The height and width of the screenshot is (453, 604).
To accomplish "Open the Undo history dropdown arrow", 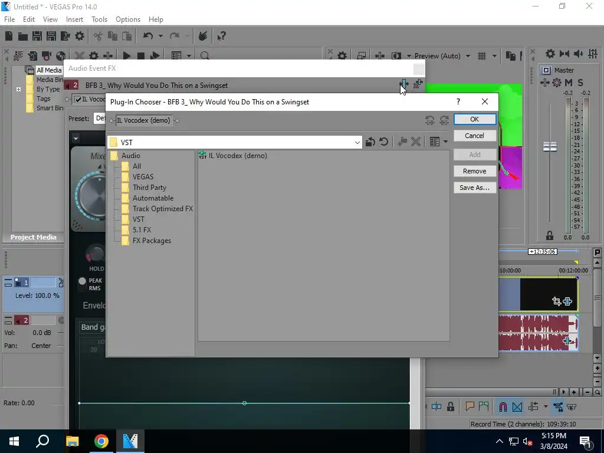I will pos(160,36).
